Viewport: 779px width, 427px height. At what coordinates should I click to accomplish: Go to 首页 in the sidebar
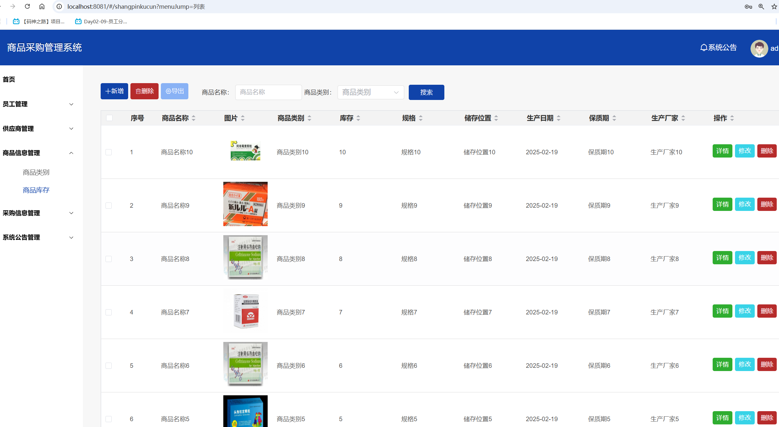(9, 80)
